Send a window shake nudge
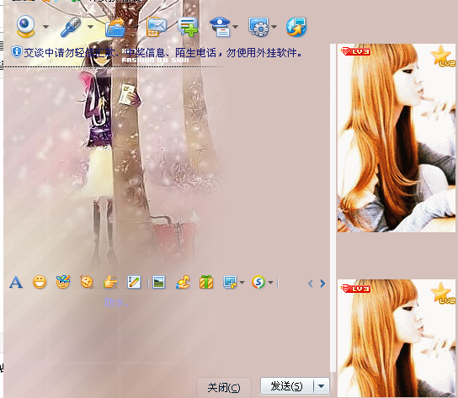The width and height of the screenshot is (458, 398). click(x=87, y=283)
